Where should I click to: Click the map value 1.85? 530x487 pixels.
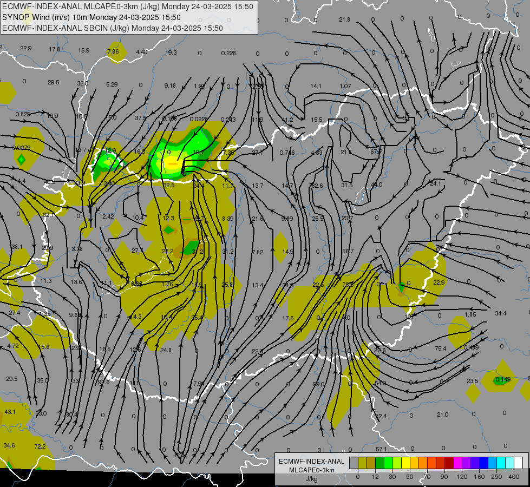pyautogui.click(x=470, y=314)
